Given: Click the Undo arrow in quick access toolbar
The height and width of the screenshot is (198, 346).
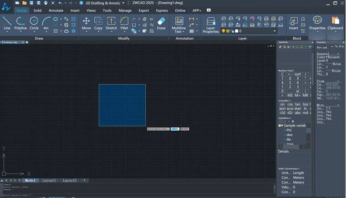Looking at the screenshot, I should click(x=60, y=3).
